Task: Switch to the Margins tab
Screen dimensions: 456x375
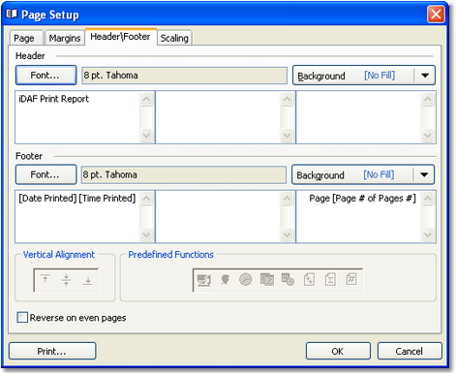Action: [65, 38]
